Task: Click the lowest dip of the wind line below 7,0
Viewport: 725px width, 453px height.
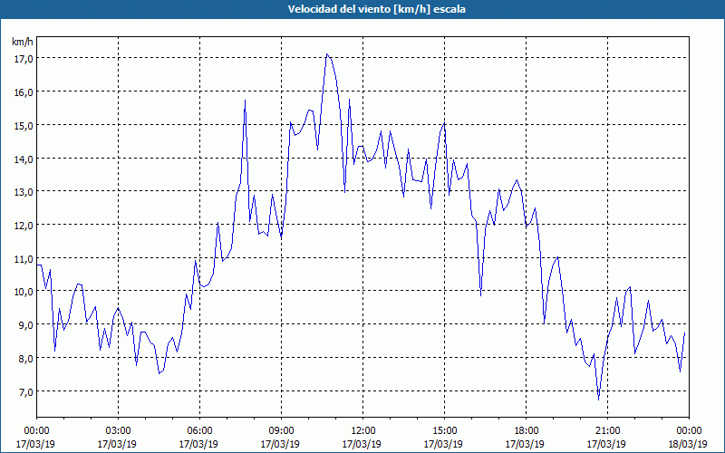Action: 598,399
